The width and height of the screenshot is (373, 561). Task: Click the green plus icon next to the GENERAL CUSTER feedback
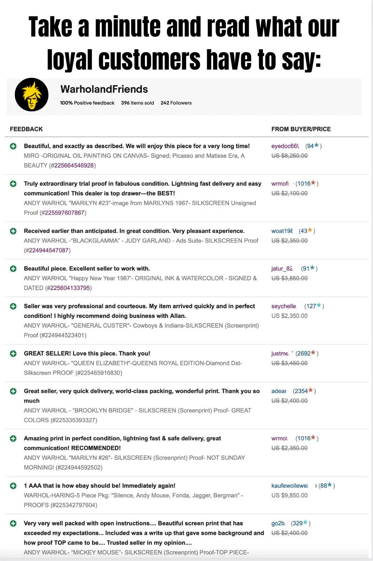[x=13, y=306]
